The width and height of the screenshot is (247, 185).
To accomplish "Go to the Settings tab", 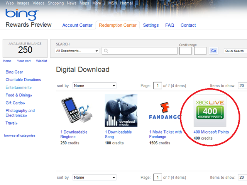I will 151,25.
